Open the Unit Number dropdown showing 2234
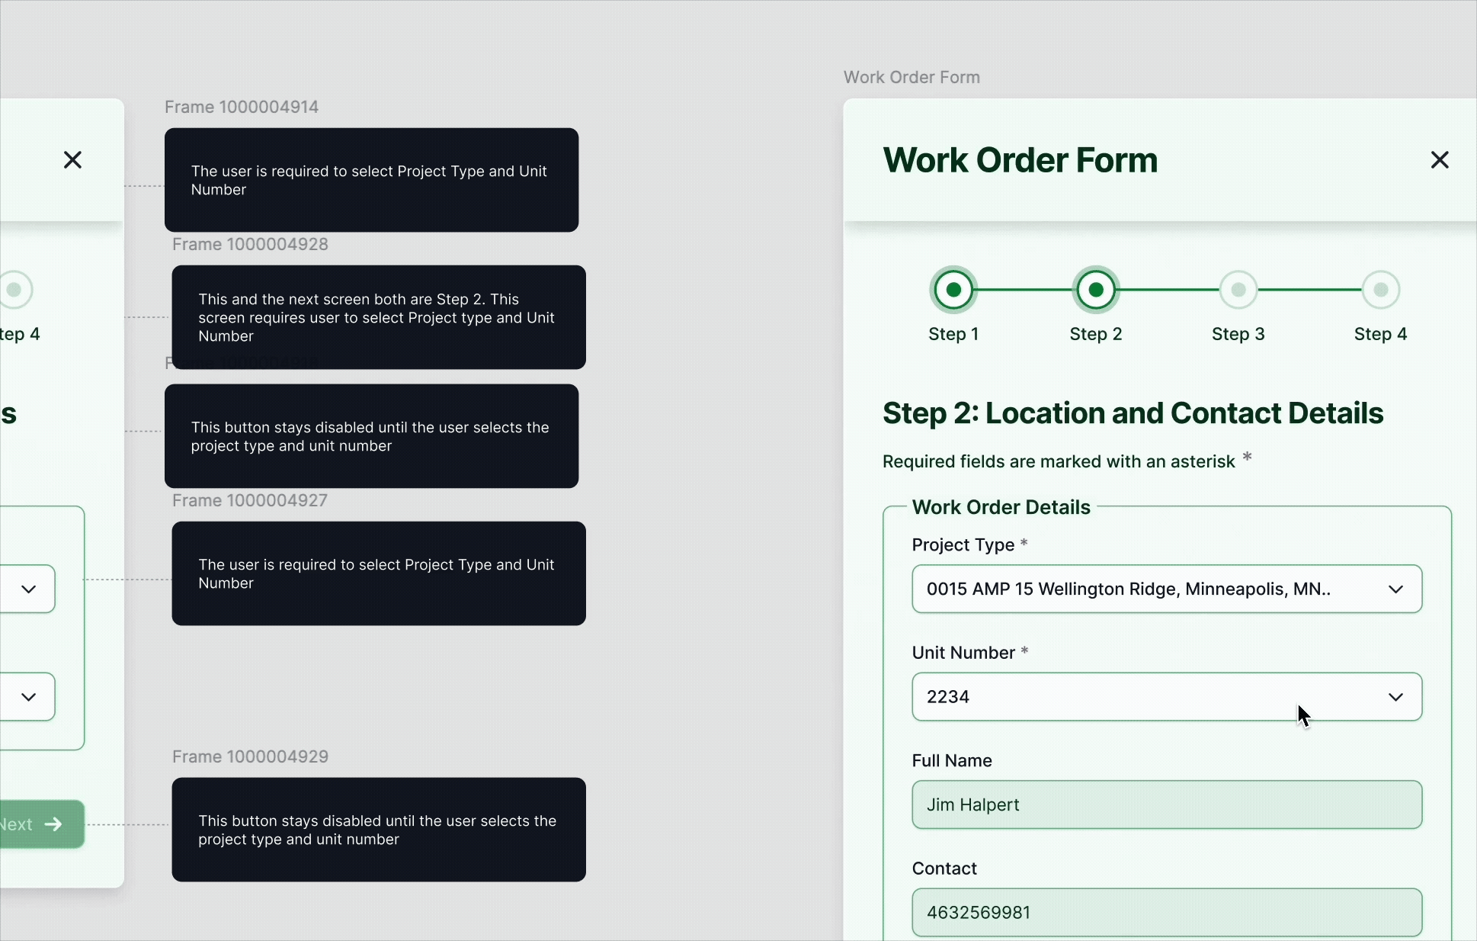1477x941 pixels. click(x=1167, y=696)
